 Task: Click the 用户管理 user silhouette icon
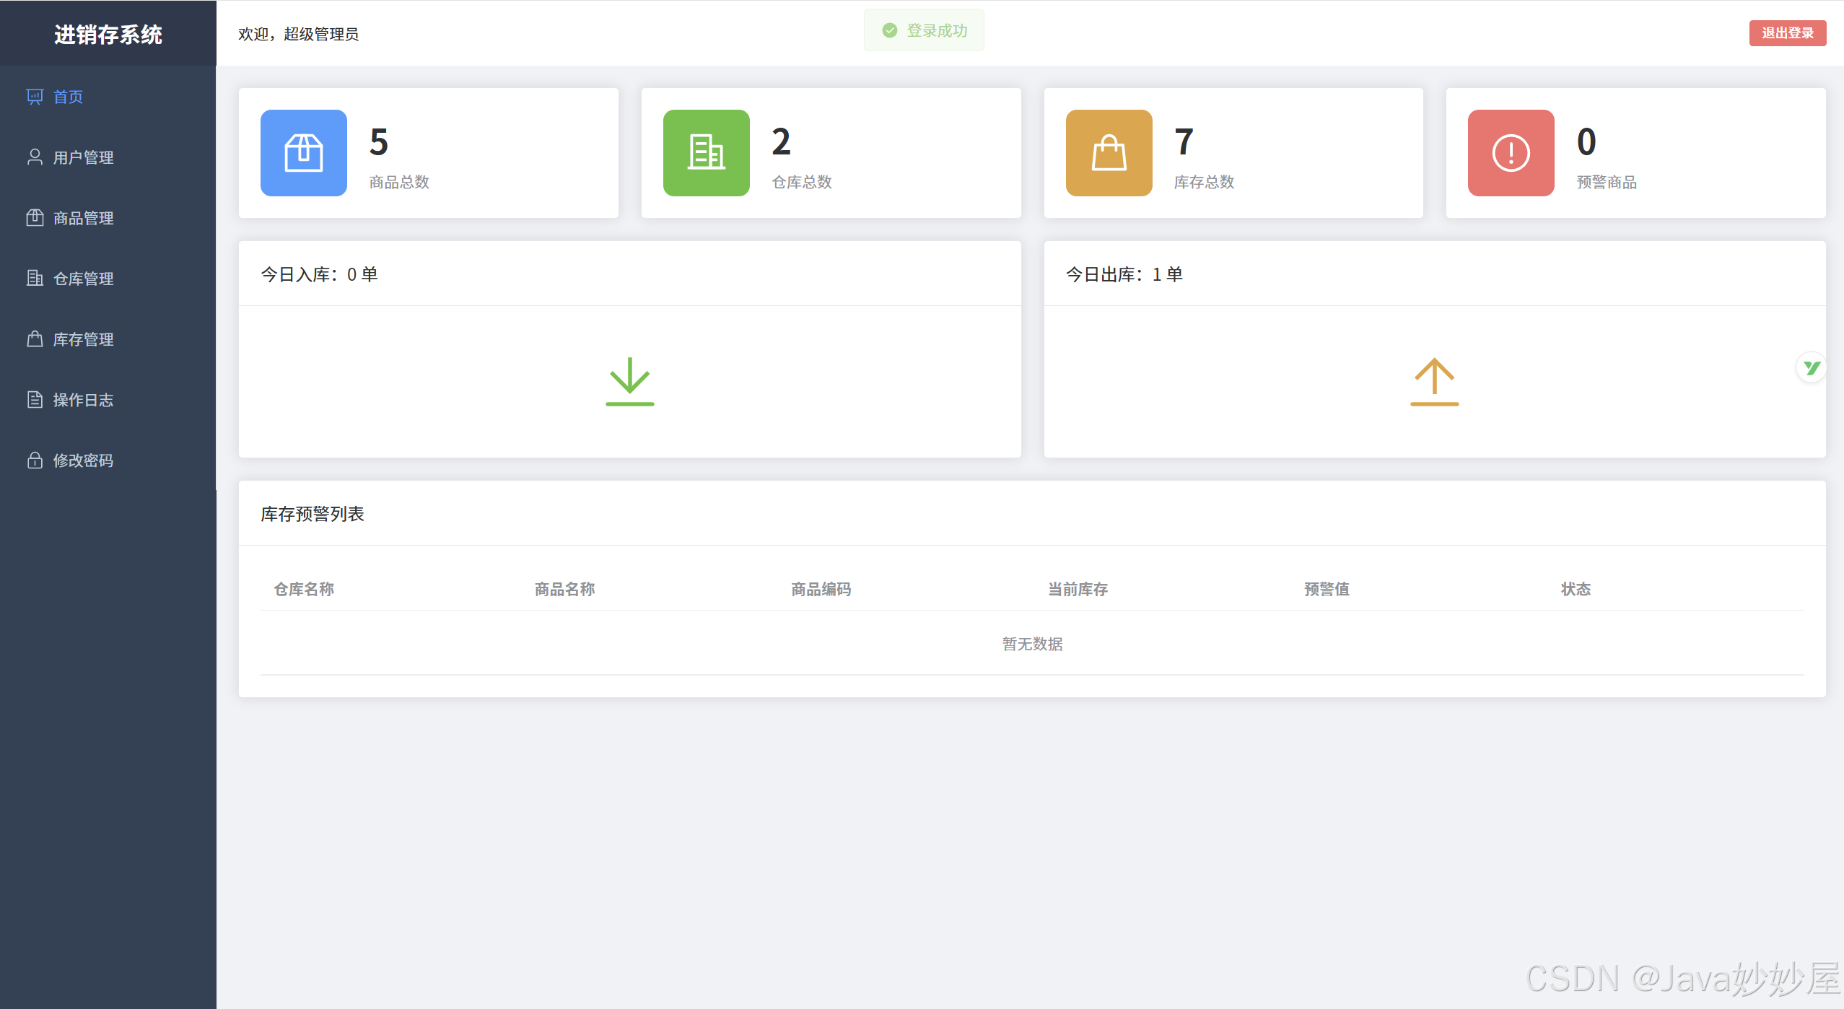35,157
